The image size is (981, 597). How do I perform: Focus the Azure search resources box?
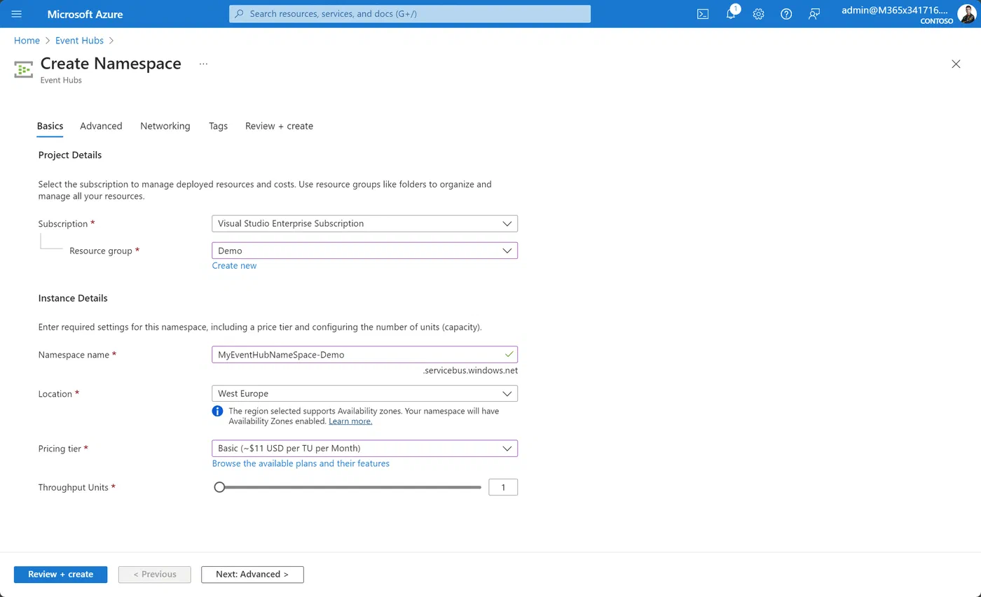click(x=410, y=14)
